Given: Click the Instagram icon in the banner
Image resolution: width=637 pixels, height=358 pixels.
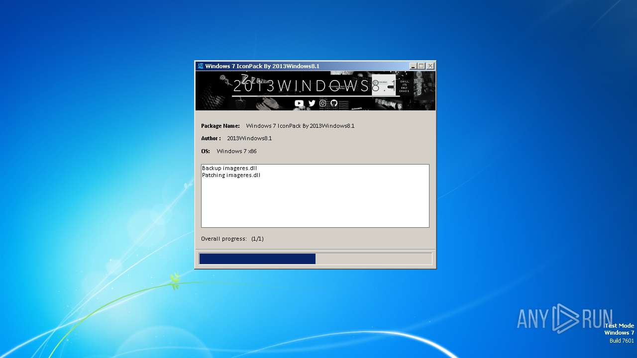Looking at the screenshot, I should point(323,103).
